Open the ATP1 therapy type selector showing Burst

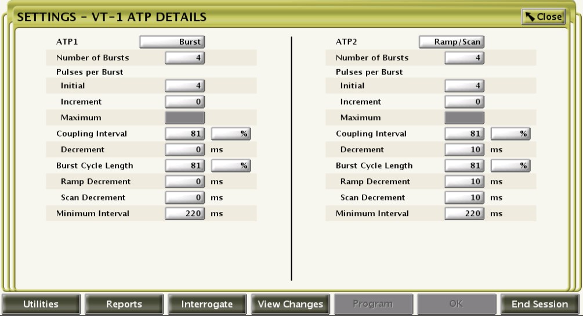pos(173,42)
